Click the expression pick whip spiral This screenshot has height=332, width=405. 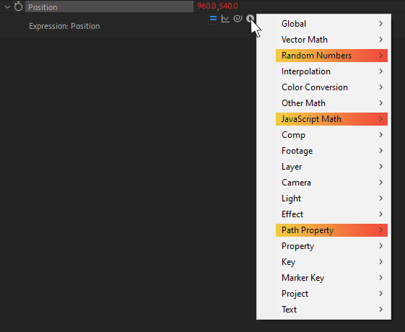(238, 19)
